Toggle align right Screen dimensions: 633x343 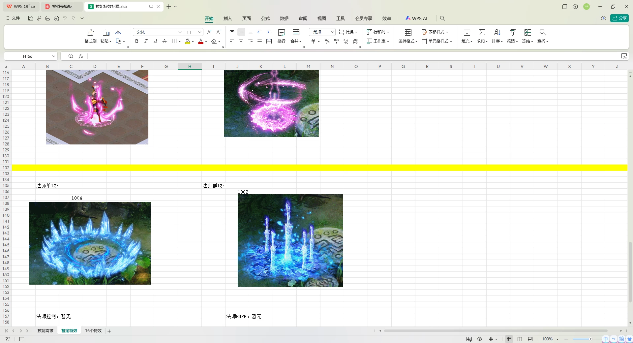(251, 41)
